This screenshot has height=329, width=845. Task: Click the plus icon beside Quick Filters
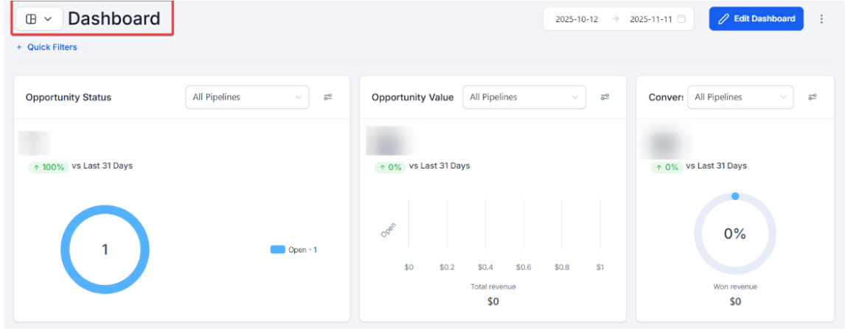pos(19,47)
